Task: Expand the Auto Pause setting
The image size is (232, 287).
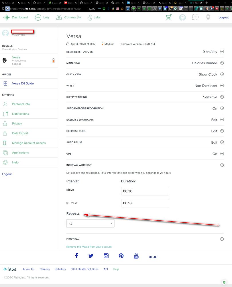Action: 222,142
